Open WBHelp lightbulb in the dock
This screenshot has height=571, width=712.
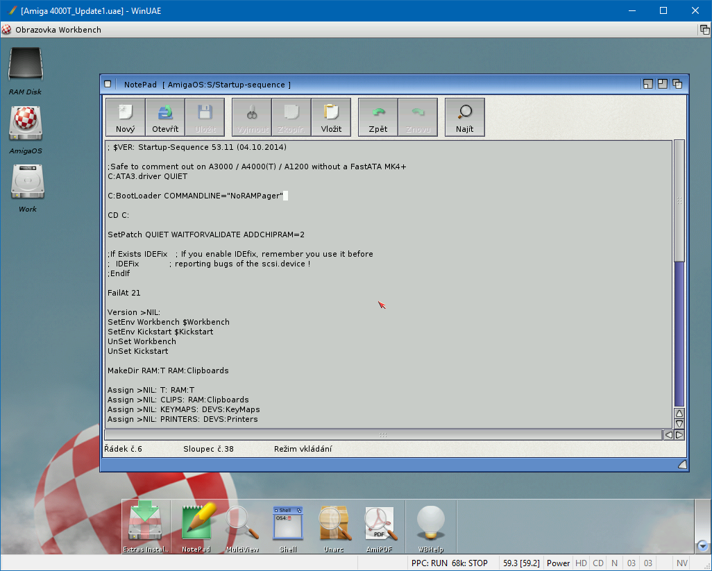pos(430,525)
